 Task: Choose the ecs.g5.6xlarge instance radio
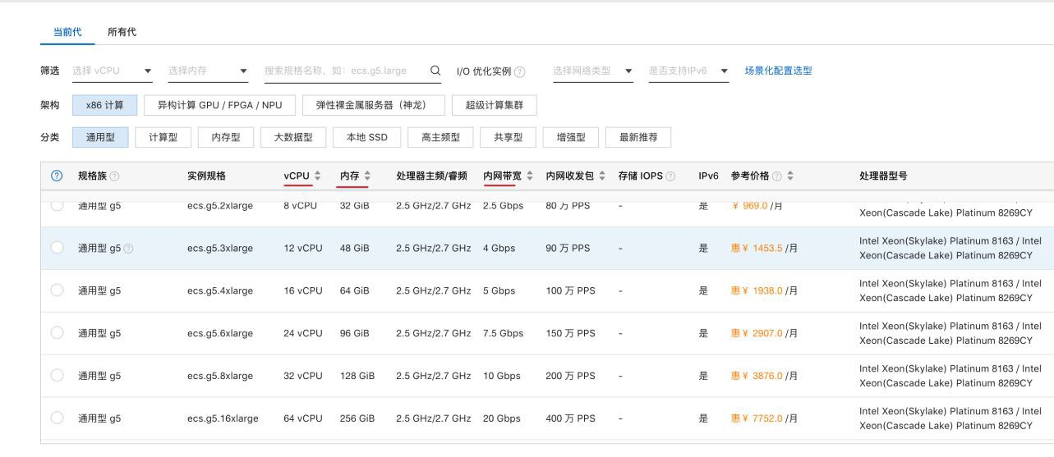(x=57, y=333)
